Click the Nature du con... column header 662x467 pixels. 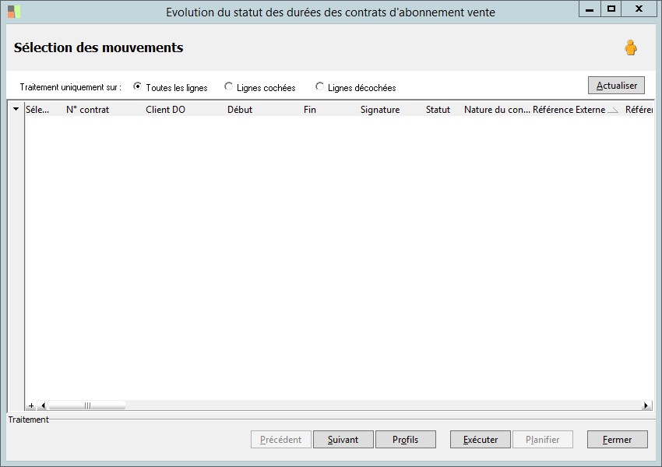coord(497,110)
